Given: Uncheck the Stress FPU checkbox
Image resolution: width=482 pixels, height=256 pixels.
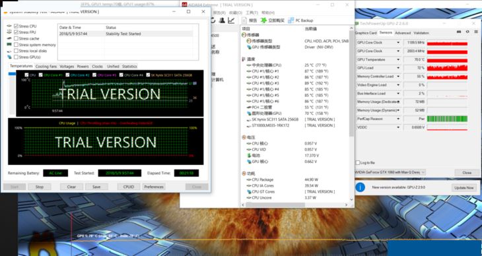Looking at the screenshot, I should (x=16, y=32).
